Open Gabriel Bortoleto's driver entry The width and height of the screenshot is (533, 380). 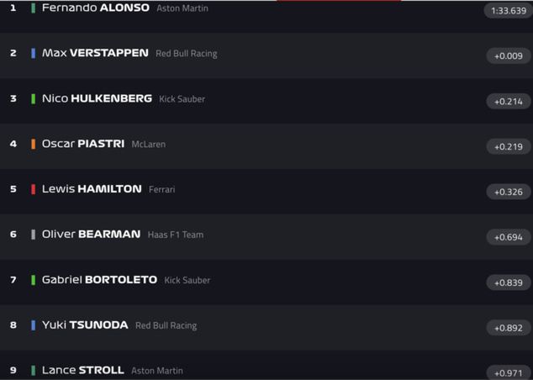pyautogui.click(x=99, y=280)
